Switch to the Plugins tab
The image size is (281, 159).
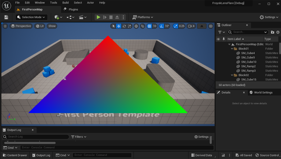[x=71, y=9]
